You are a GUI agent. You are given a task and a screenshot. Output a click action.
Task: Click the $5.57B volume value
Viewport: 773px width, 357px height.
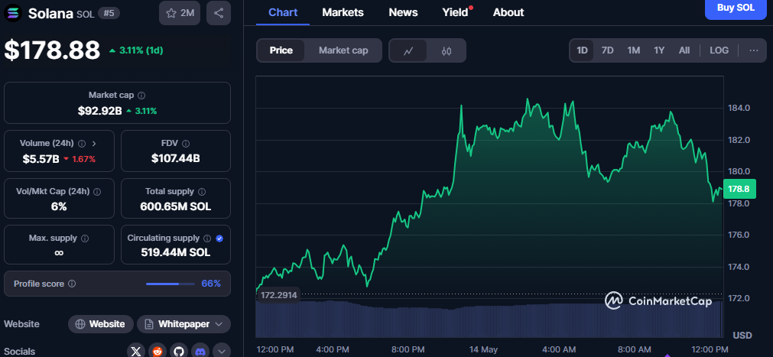point(41,159)
